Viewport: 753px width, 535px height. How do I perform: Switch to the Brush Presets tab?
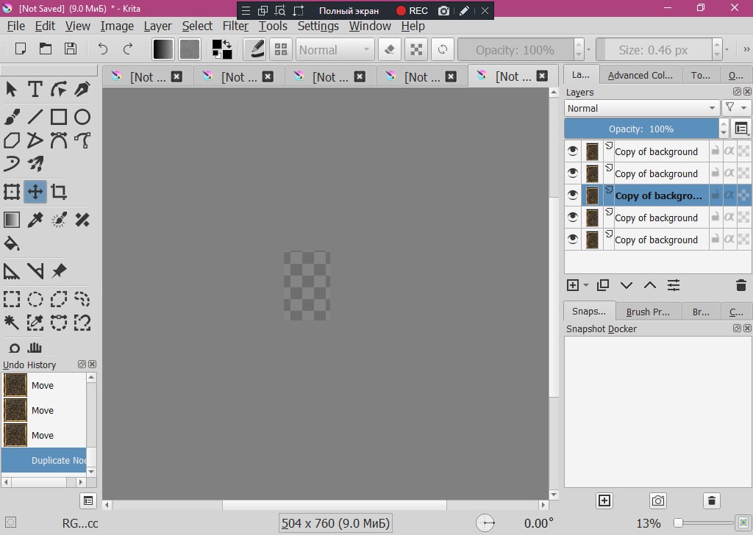click(648, 312)
